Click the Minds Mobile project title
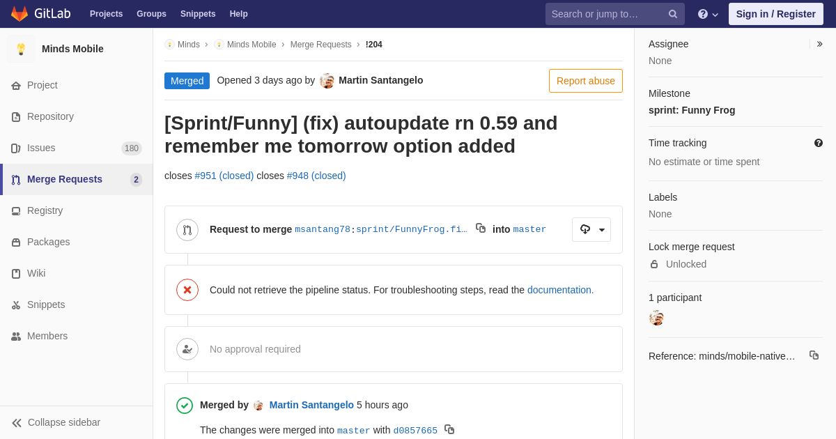The height and width of the screenshot is (439, 836). (72, 49)
